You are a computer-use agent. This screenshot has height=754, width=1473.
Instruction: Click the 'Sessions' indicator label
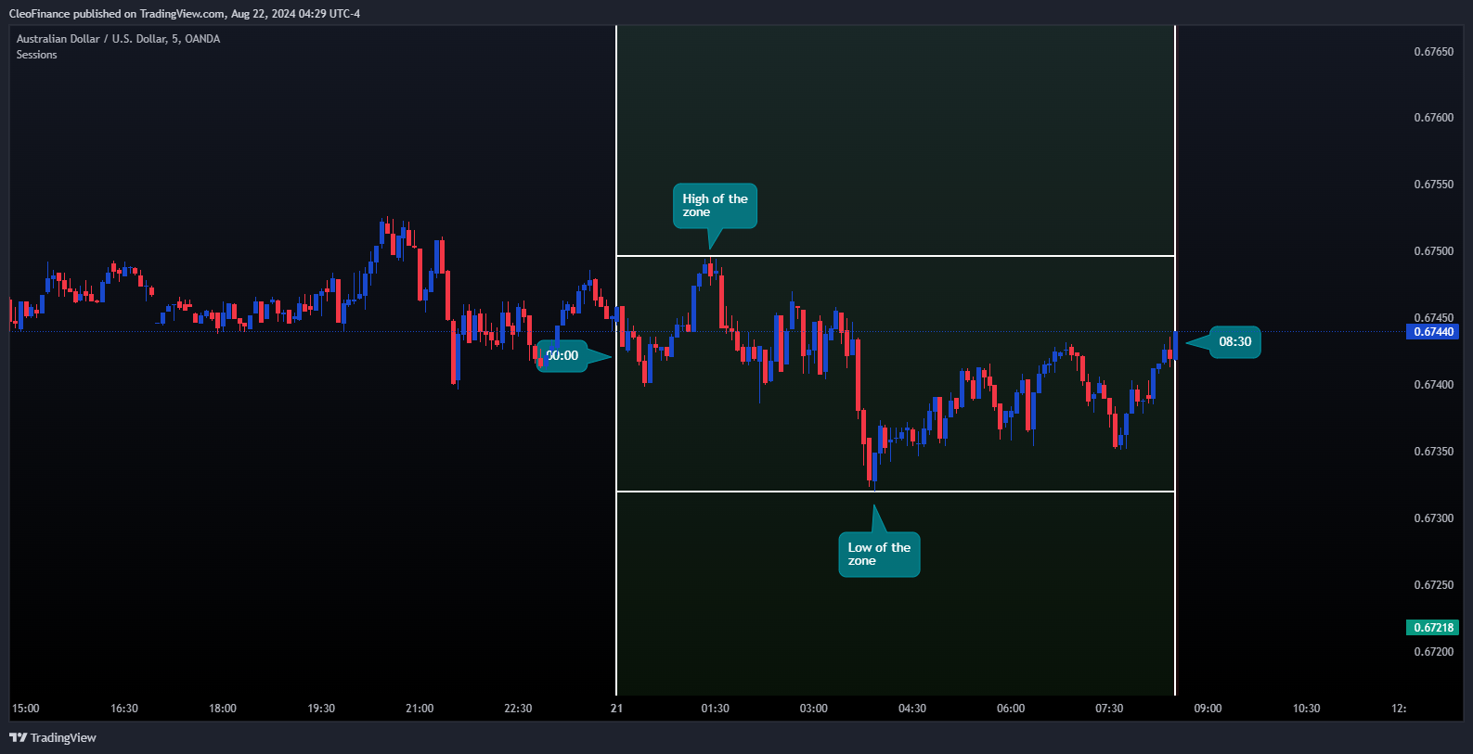[36, 55]
